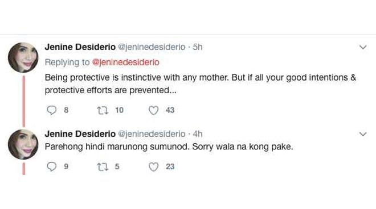Open dropdown chevron on the 5h tweet
Screen dimensions: 376x209
(x=363, y=47)
